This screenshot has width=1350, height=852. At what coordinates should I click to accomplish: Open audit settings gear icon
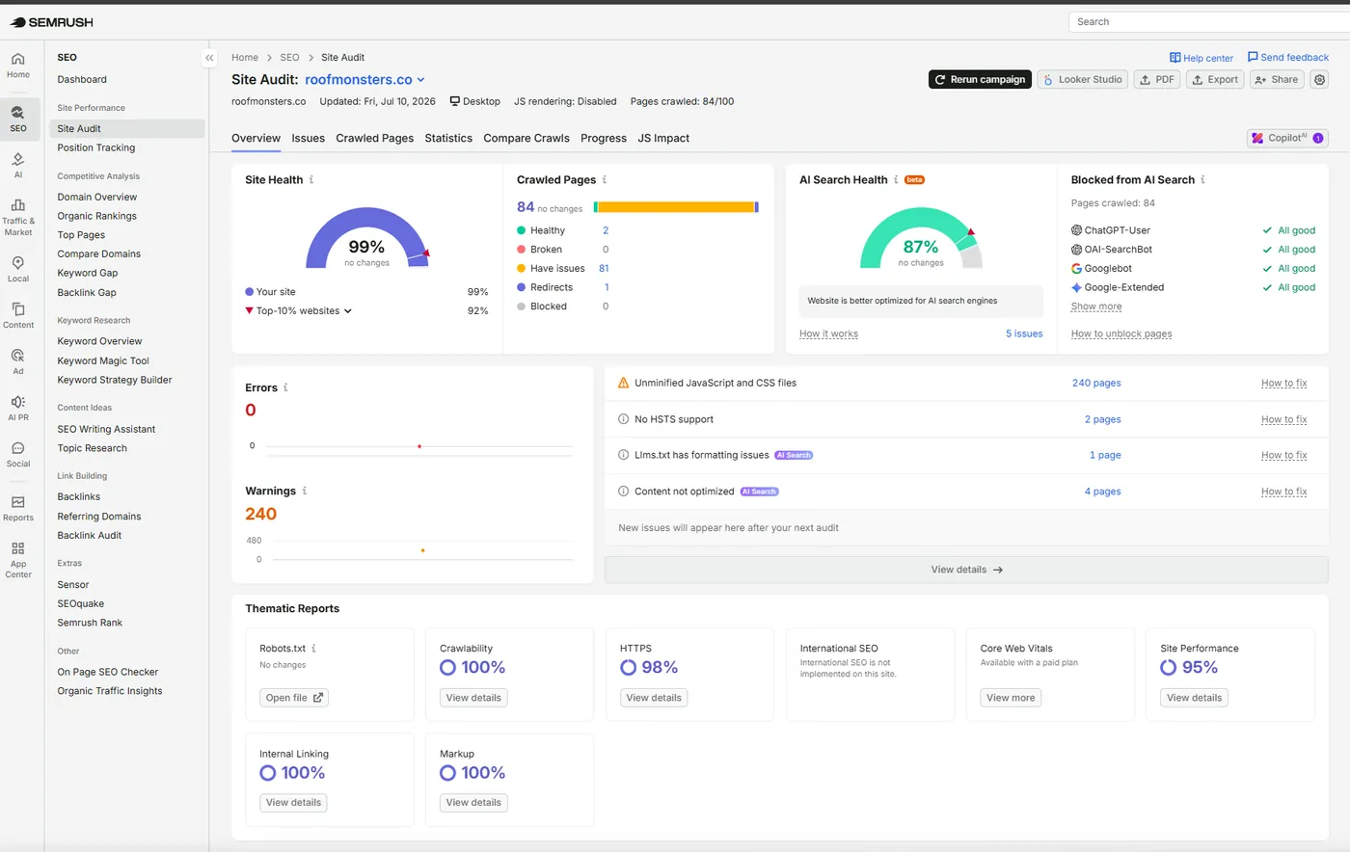pos(1320,80)
